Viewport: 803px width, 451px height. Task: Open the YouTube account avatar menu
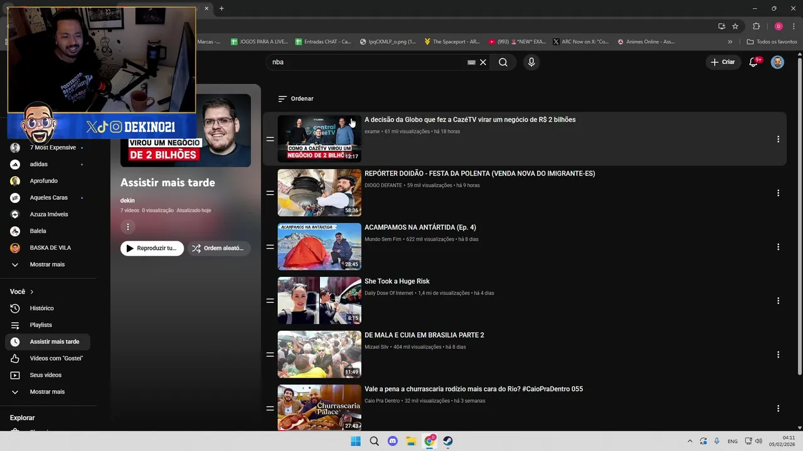(x=777, y=62)
